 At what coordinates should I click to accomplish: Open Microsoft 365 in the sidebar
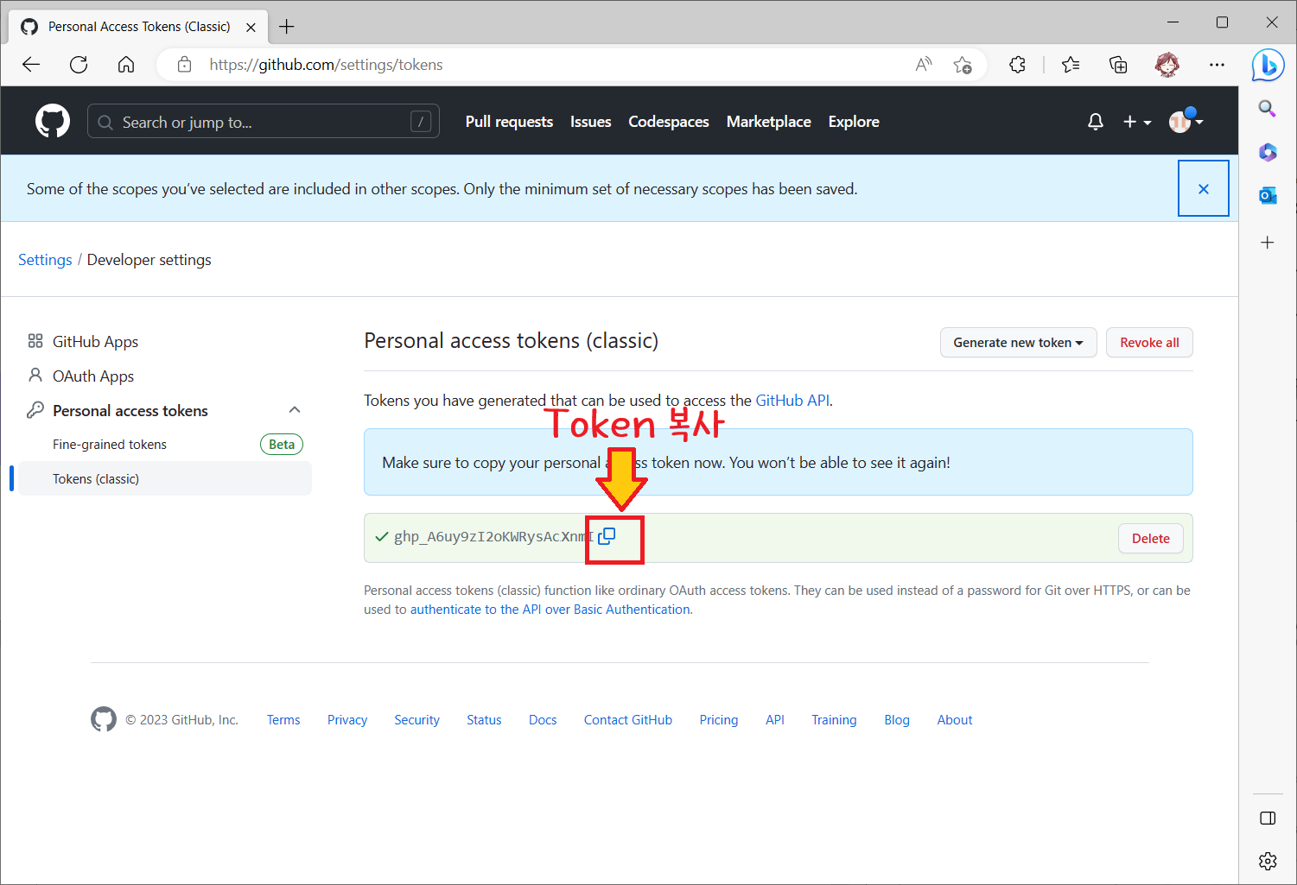(x=1268, y=152)
